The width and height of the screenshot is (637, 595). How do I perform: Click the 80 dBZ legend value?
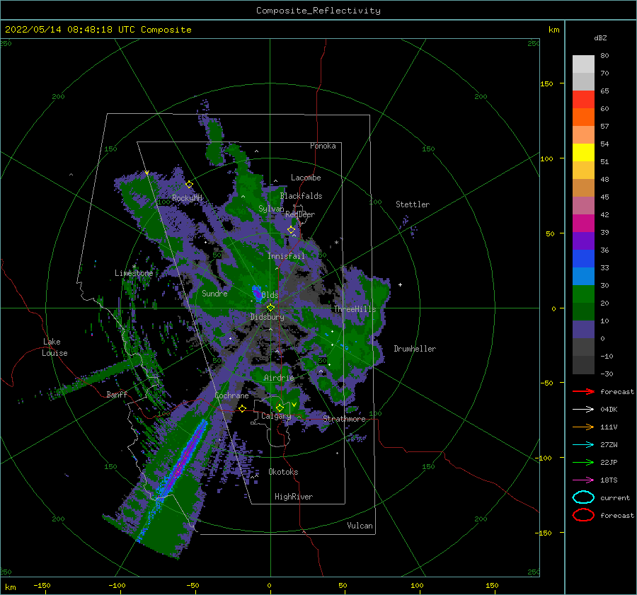(604, 55)
